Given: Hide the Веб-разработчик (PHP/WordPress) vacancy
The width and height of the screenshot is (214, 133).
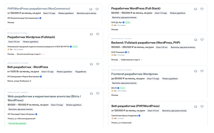Looking at the screenshot, I should [195, 107].
